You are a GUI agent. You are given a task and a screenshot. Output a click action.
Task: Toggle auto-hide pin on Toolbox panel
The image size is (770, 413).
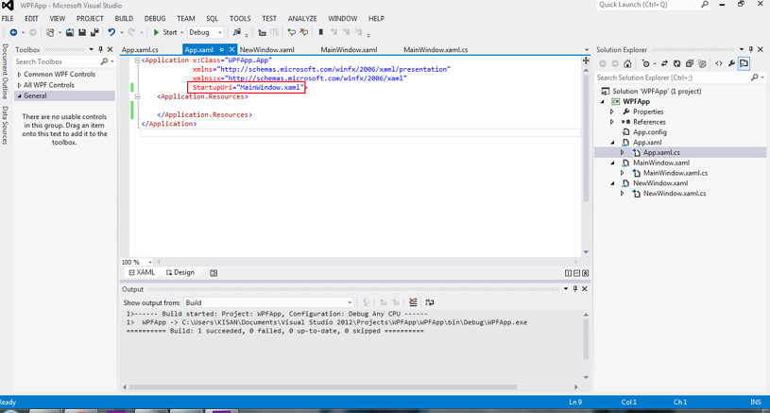coord(101,49)
